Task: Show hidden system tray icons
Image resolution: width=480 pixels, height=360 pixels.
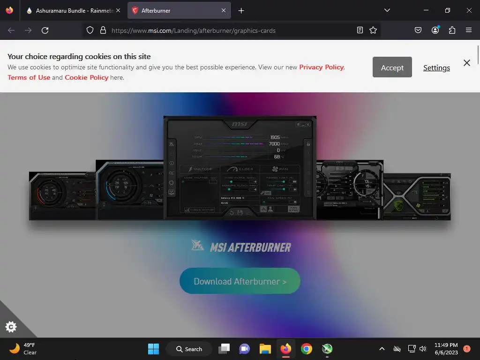Action: 382,349
